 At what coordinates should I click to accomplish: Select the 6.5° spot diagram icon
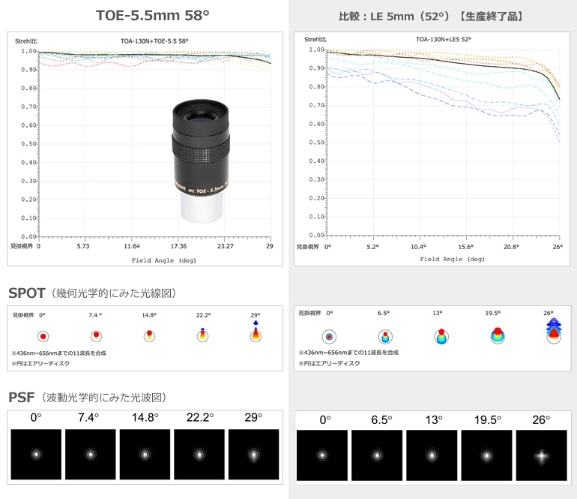(x=385, y=337)
